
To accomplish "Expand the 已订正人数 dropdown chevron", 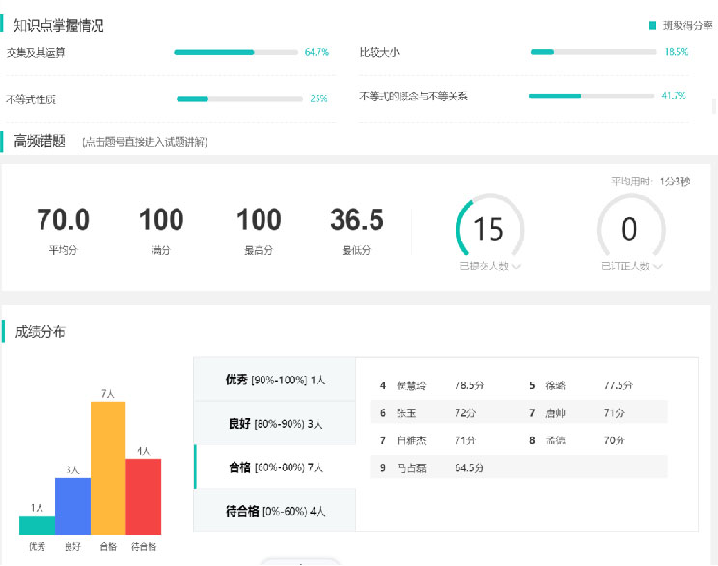I will coord(657,267).
